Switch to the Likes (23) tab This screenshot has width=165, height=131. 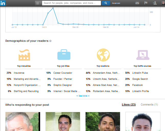[x=128, y=104]
